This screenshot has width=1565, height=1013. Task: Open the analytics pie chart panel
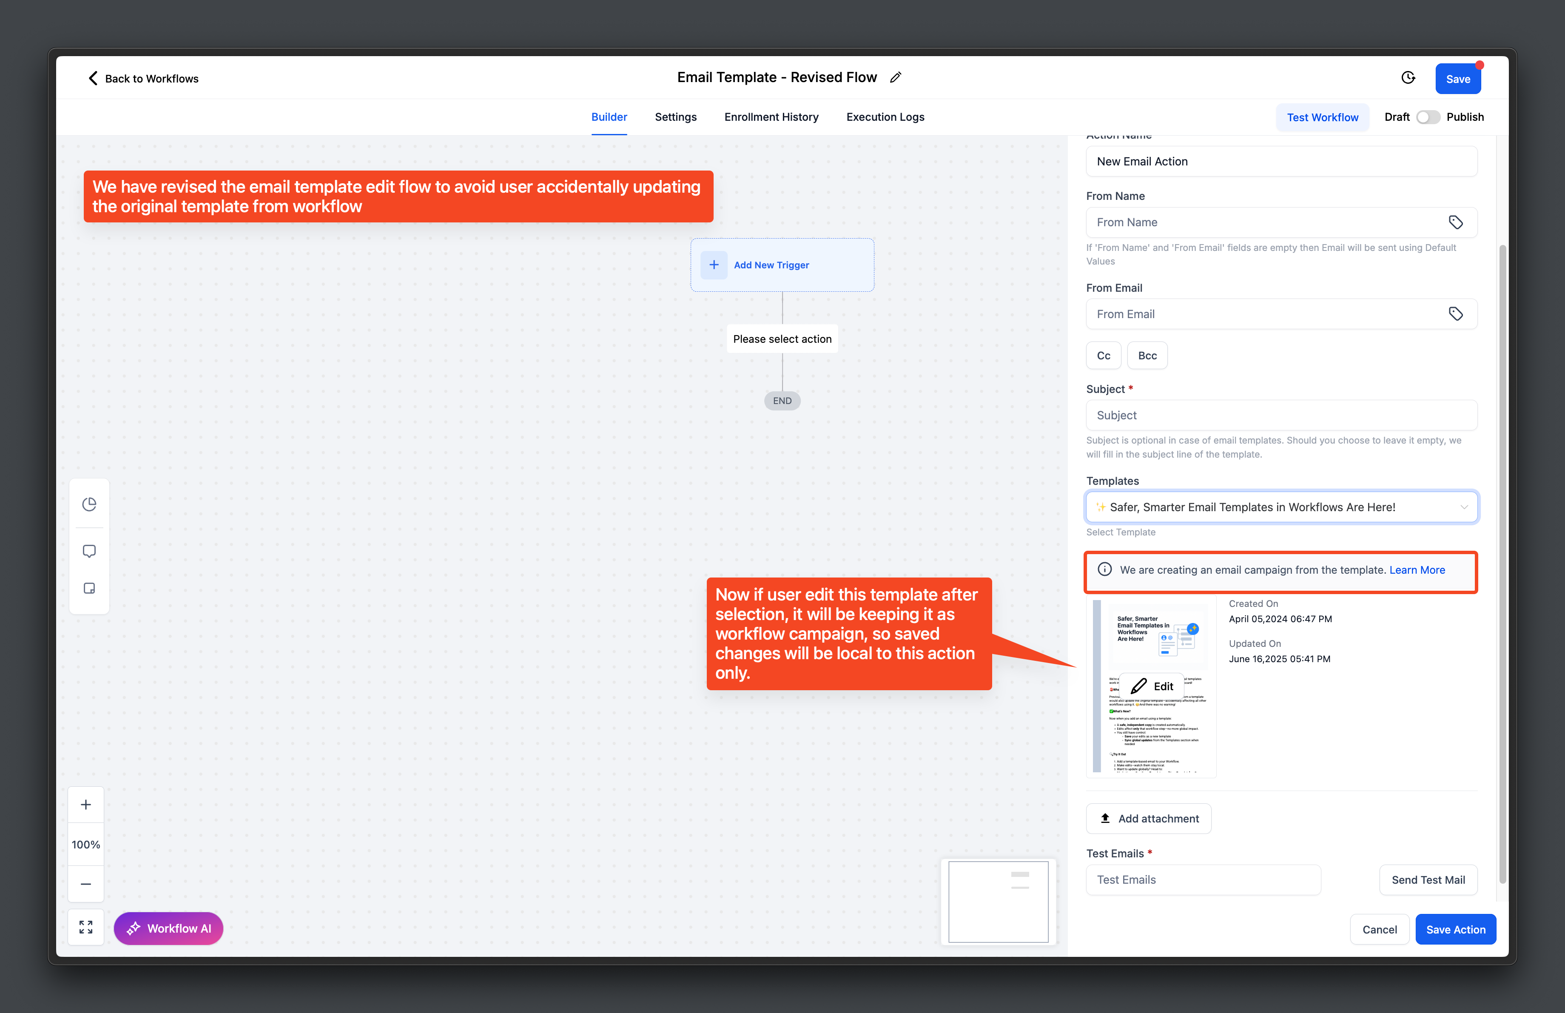click(x=89, y=504)
